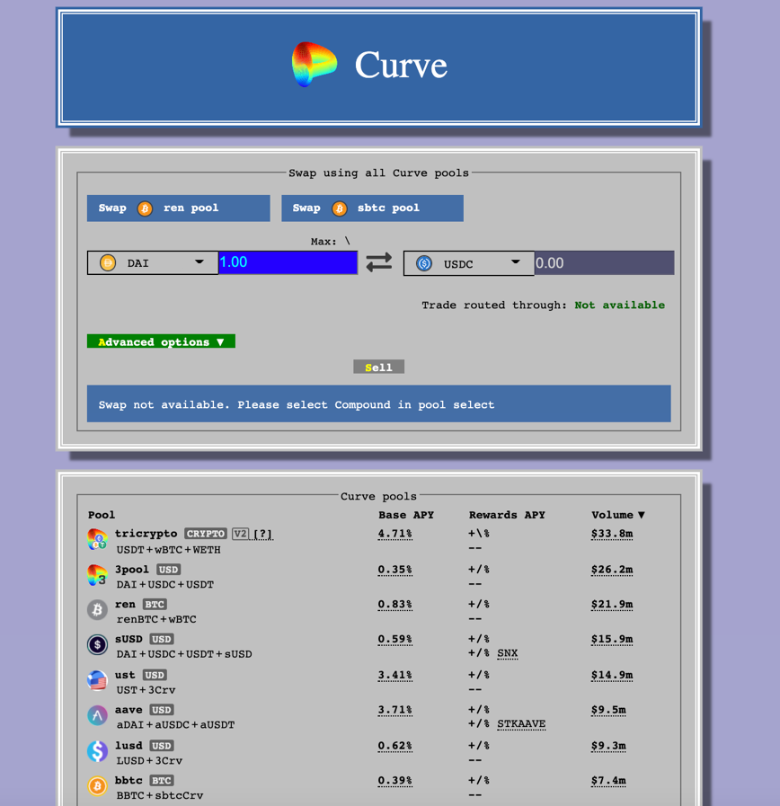Click the tricrypto pool icon
Screen dimensions: 780x806
[x=97, y=538]
